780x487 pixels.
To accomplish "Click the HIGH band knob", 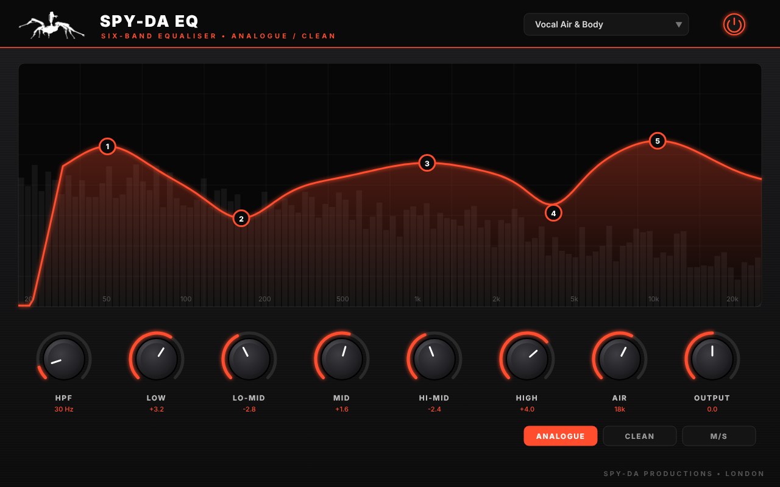I will coord(527,359).
